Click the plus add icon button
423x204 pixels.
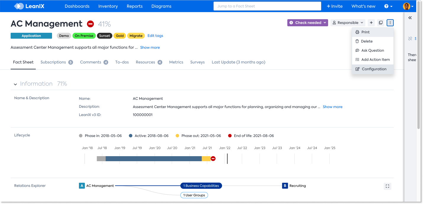[371, 23]
